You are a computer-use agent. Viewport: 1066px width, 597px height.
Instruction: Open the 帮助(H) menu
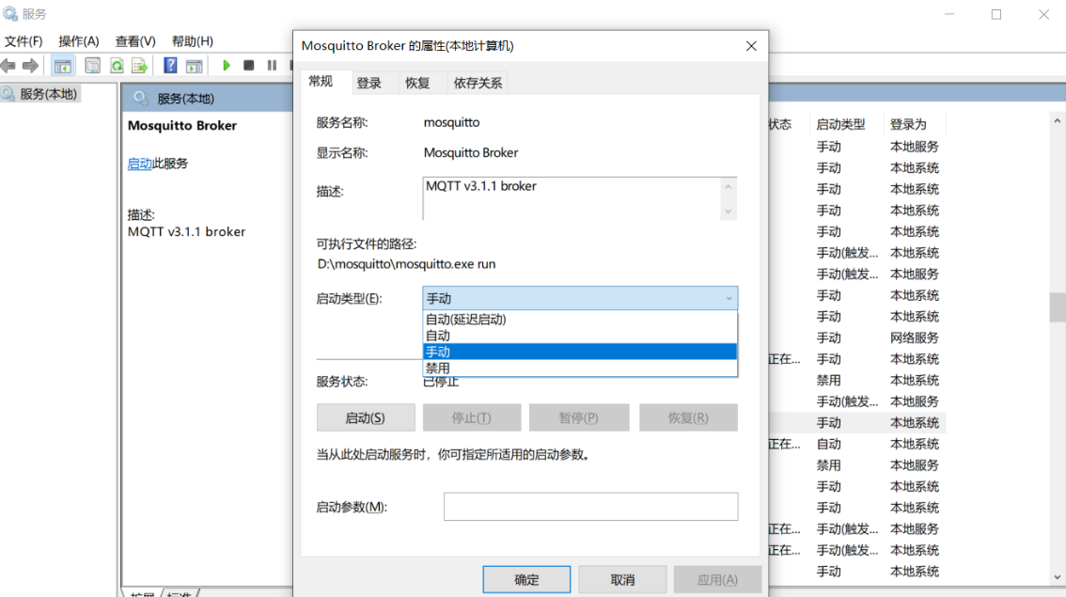point(193,41)
